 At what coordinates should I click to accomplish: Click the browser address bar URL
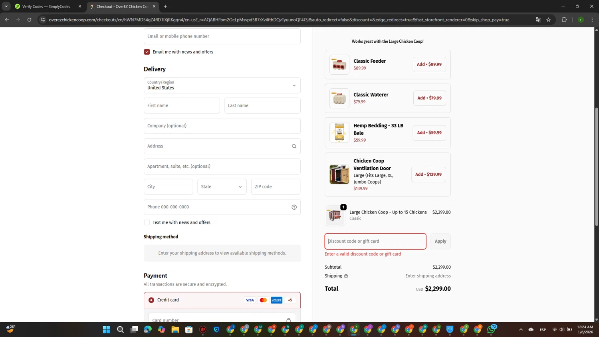pyautogui.click(x=279, y=20)
